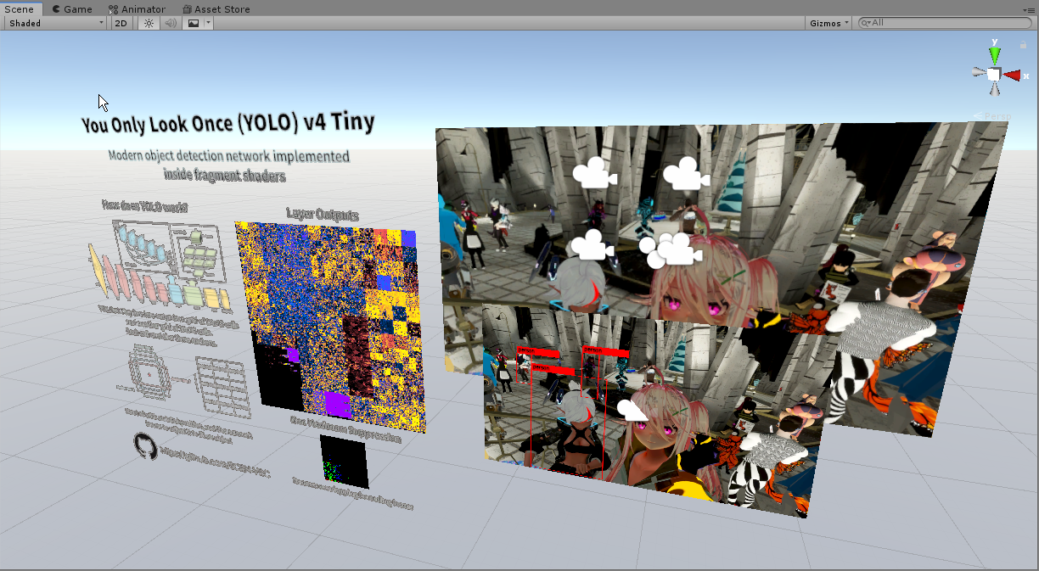Open the Animator tab
This screenshot has height=571, width=1039.
coord(136,8)
